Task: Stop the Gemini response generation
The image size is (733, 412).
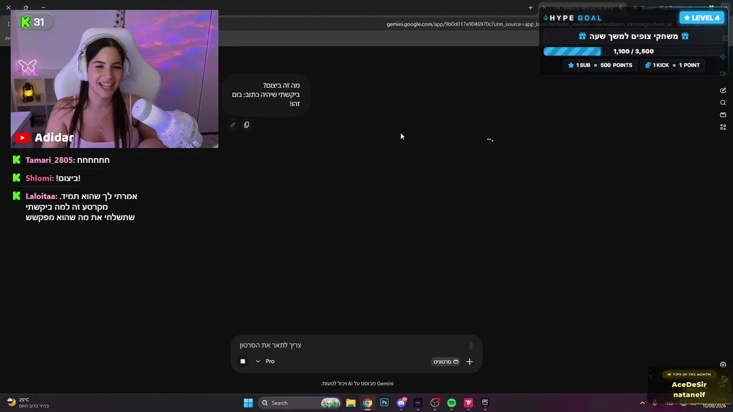Action: tap(243, 361)
